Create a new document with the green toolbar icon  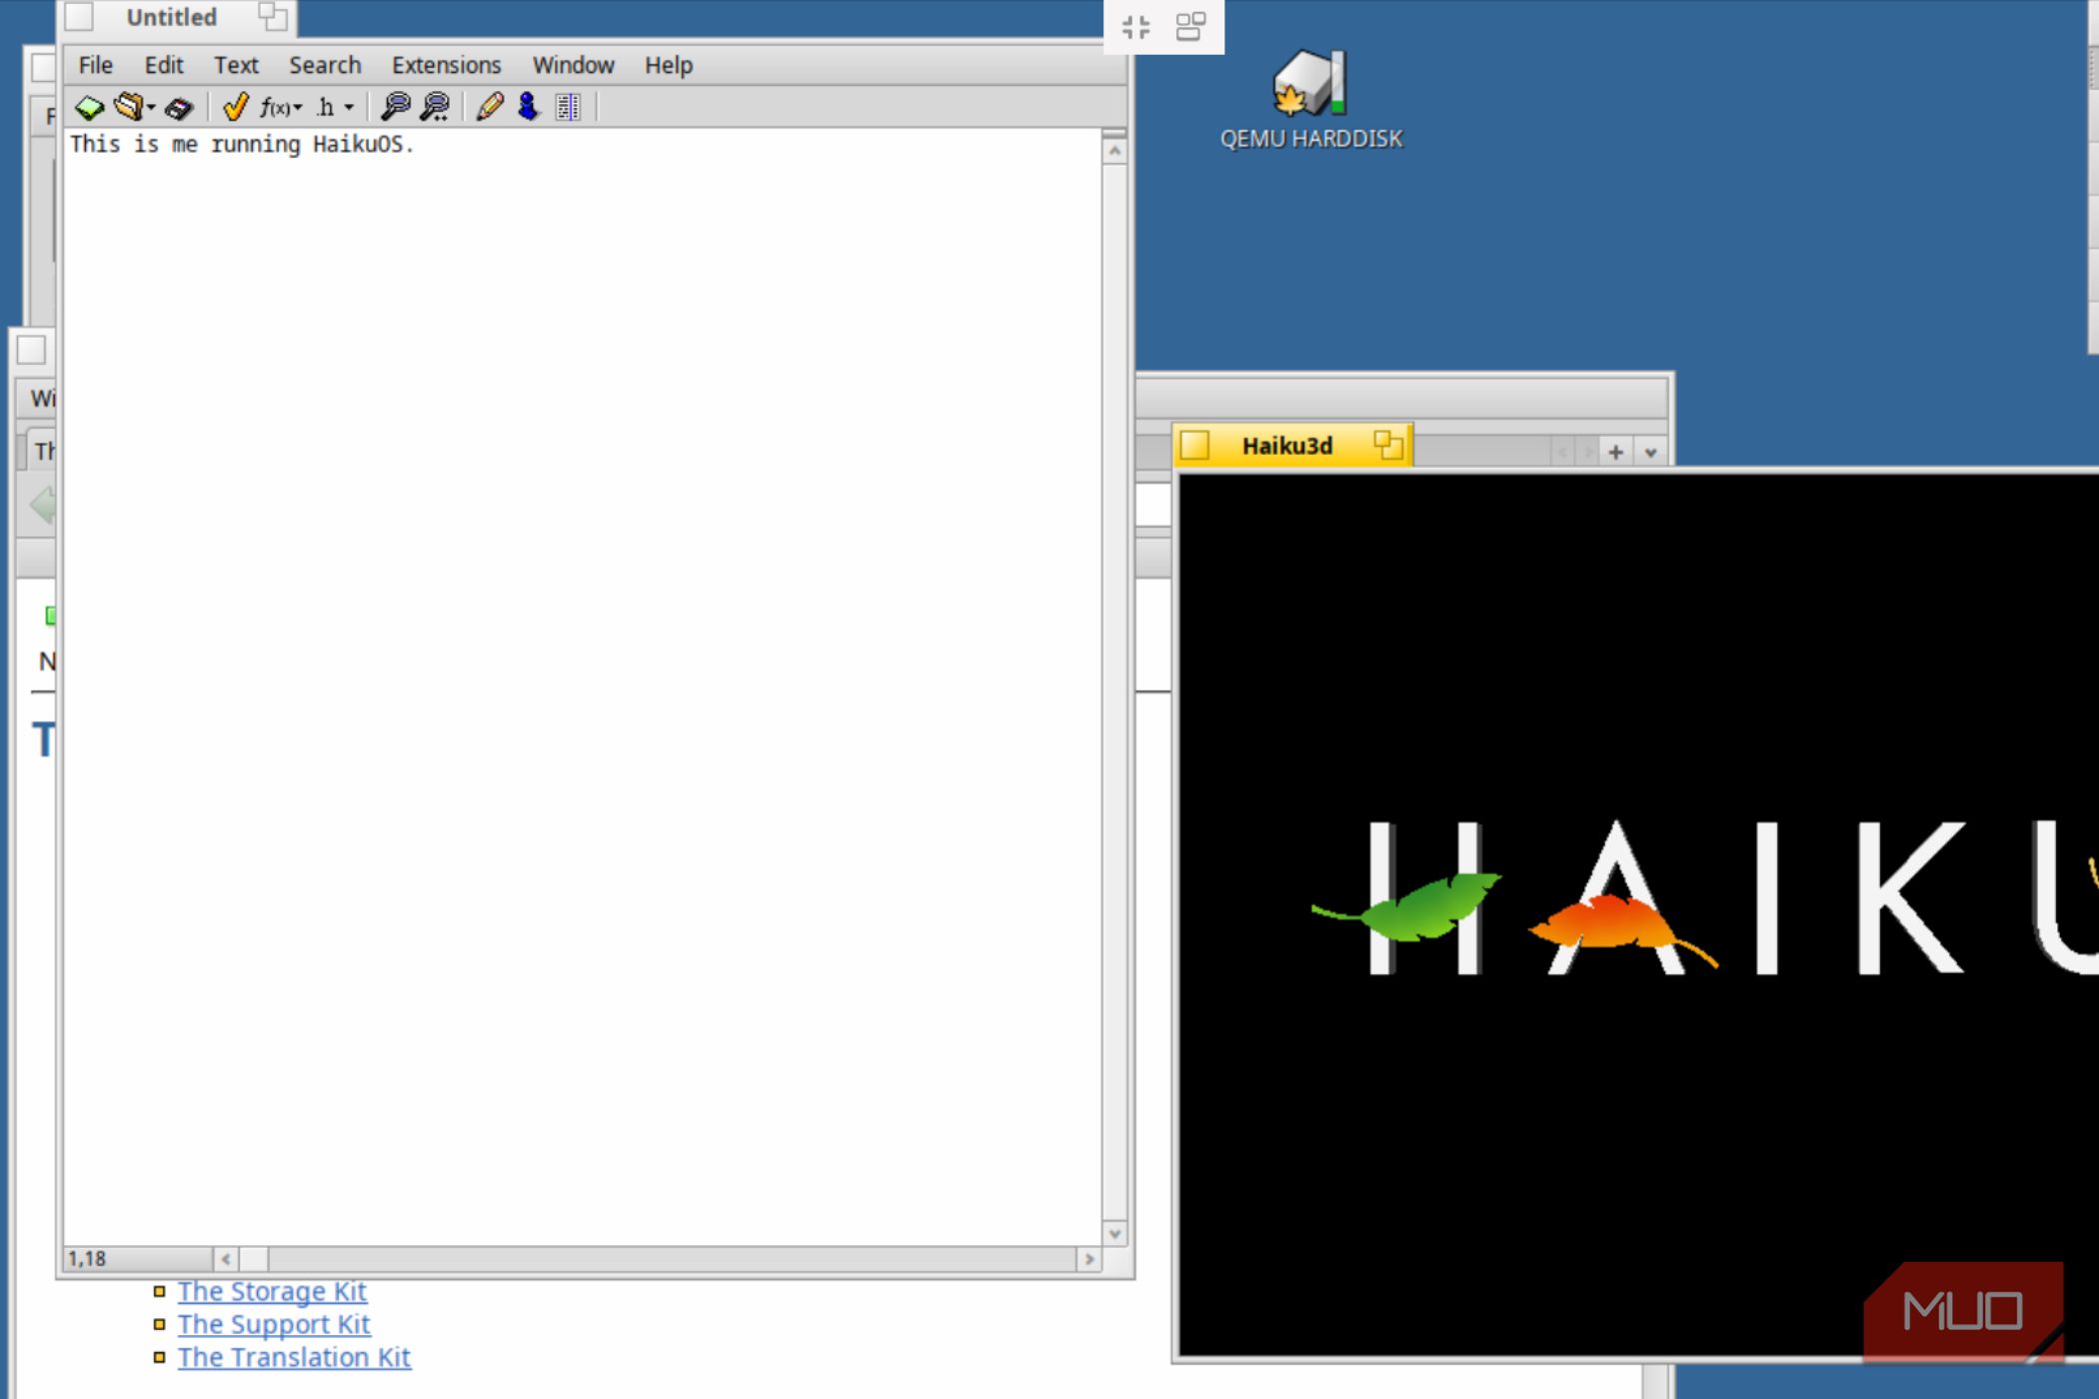coord(89,107)
